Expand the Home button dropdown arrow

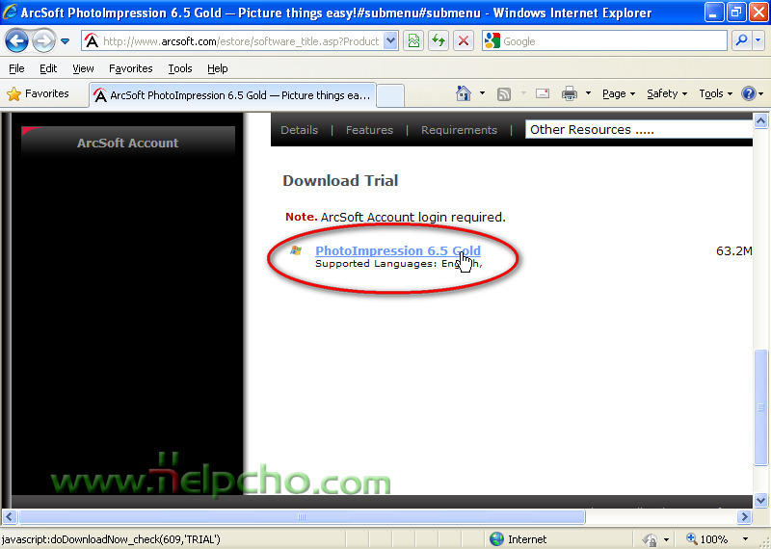point(482,93)
